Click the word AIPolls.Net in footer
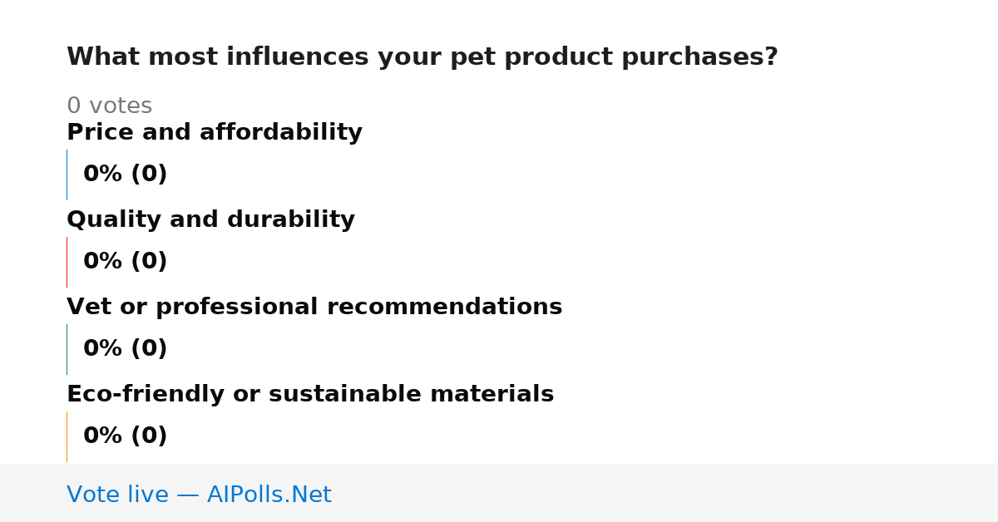 coord(269,495)
